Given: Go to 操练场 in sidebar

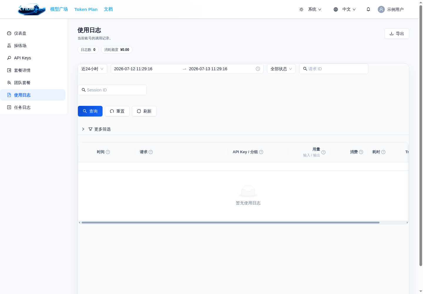Looking at the screenshot, I should point(33,46).
